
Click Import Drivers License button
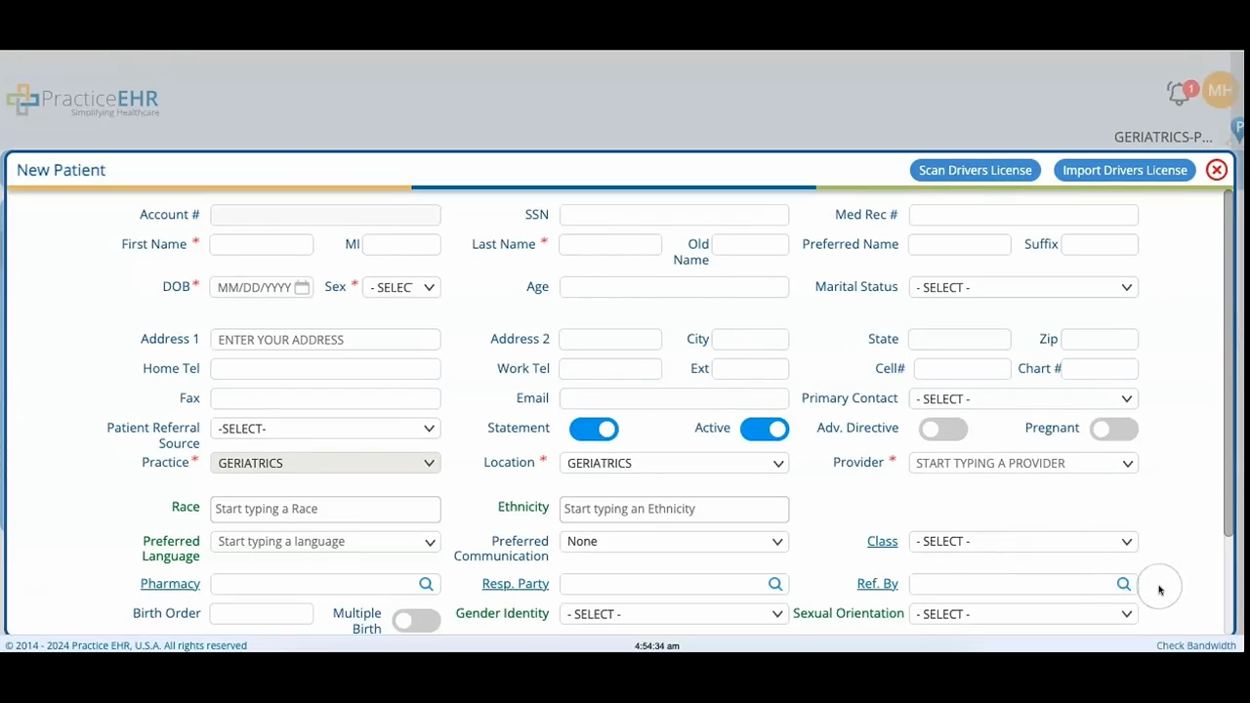[x=1125, y=170]
